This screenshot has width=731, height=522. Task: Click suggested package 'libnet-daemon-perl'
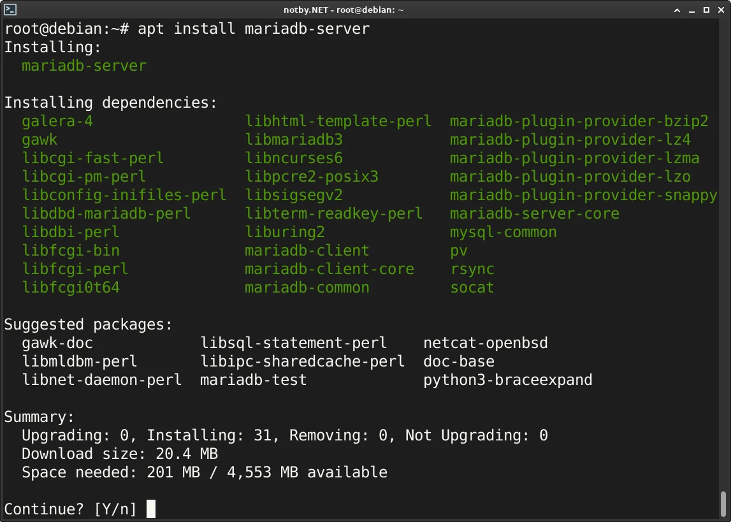point(102,380)
